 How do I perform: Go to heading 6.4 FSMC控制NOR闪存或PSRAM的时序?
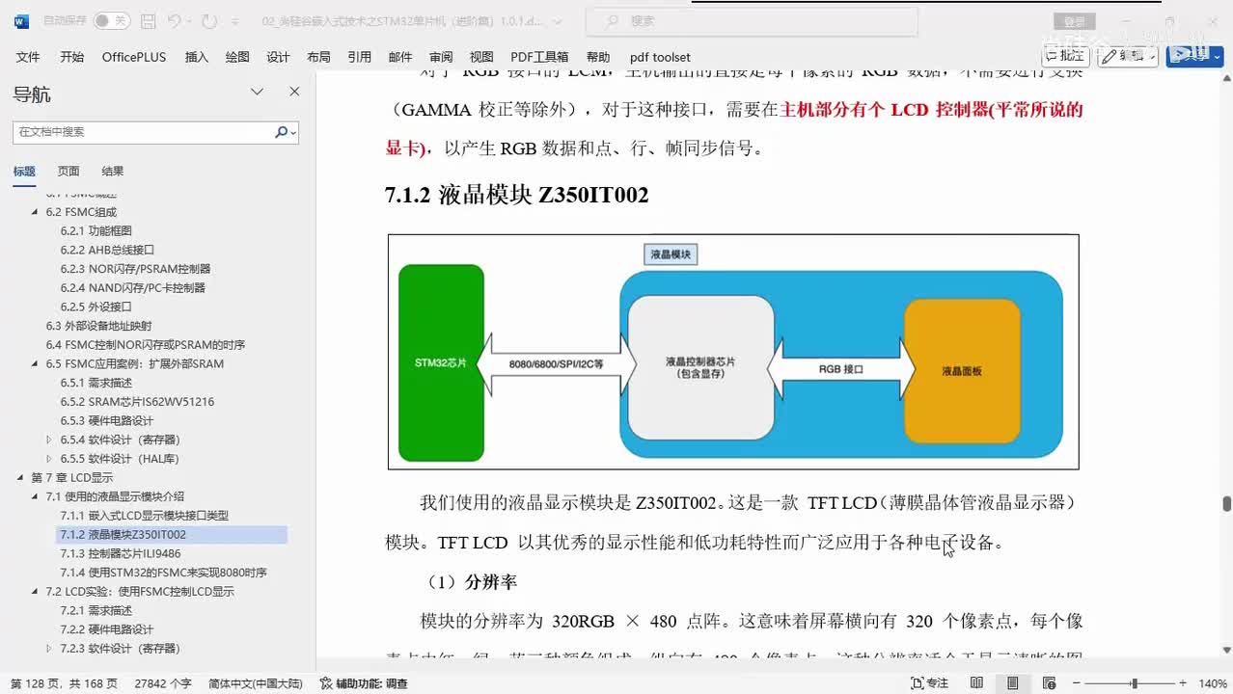(145, 345)
